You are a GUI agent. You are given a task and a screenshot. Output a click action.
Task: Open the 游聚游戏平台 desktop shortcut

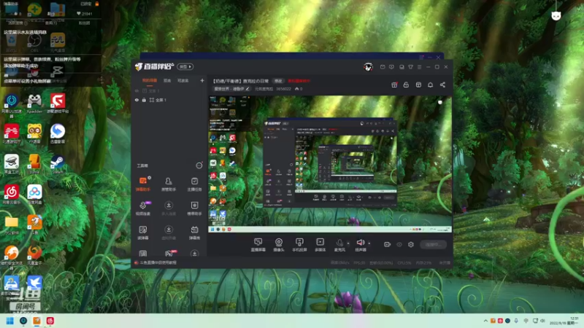tap(58, 104)
